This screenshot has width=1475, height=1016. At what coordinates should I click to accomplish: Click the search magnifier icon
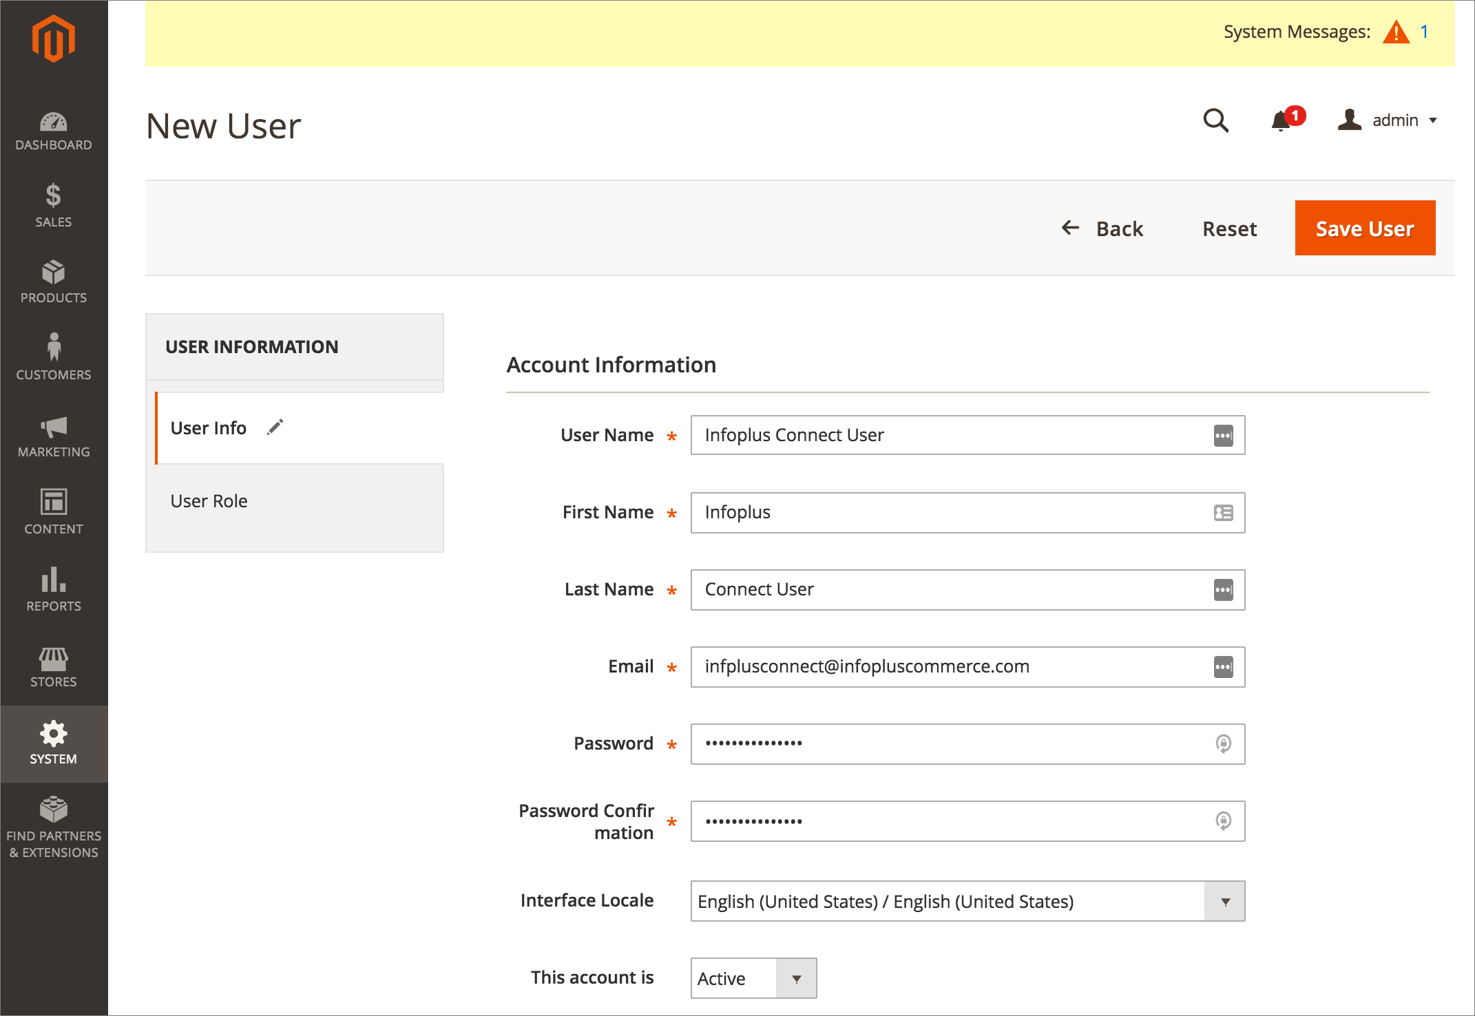click(1215, 120)
